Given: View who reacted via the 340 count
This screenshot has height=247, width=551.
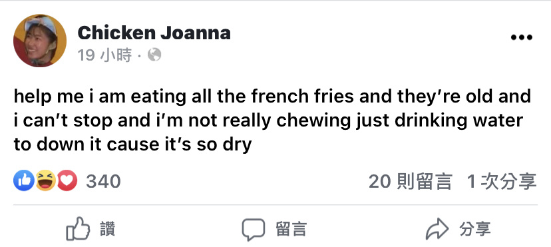Looking at the screenshot, I should (103, 181).
